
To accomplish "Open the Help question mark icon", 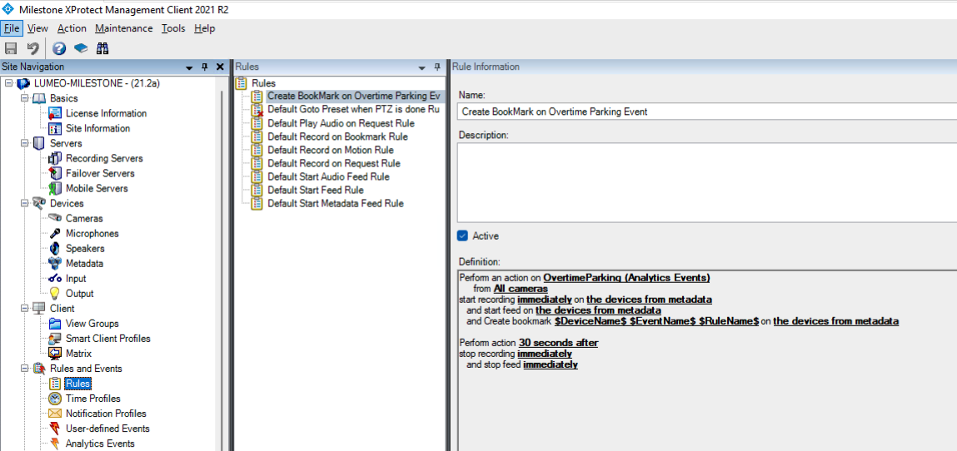I will pyautogui.click(x=59, y=48).
